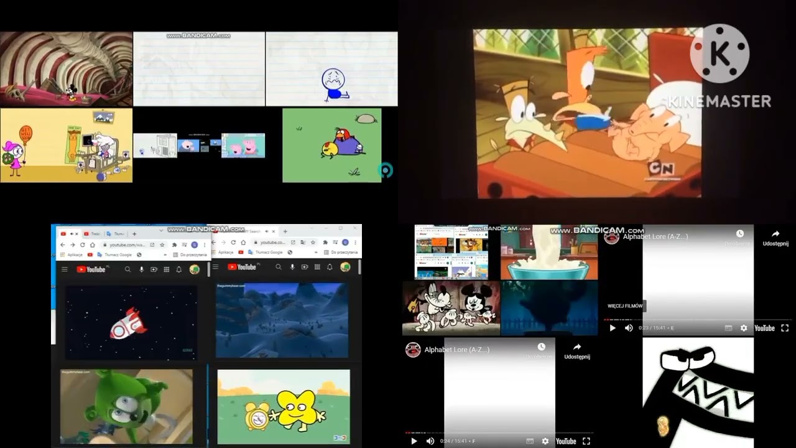The image size is (796, 448).
Task: Select the rocket in space video thumbnail
Action: click(x=131, y=322)
